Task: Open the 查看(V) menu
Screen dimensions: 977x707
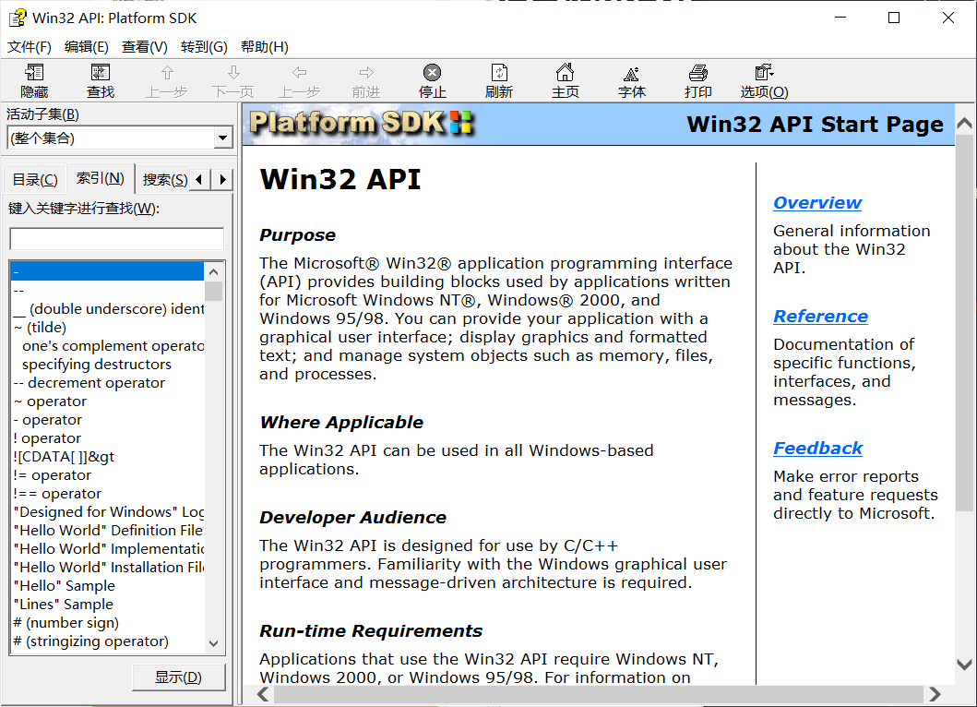Action: pyautogui.click(x=145, y=47)
